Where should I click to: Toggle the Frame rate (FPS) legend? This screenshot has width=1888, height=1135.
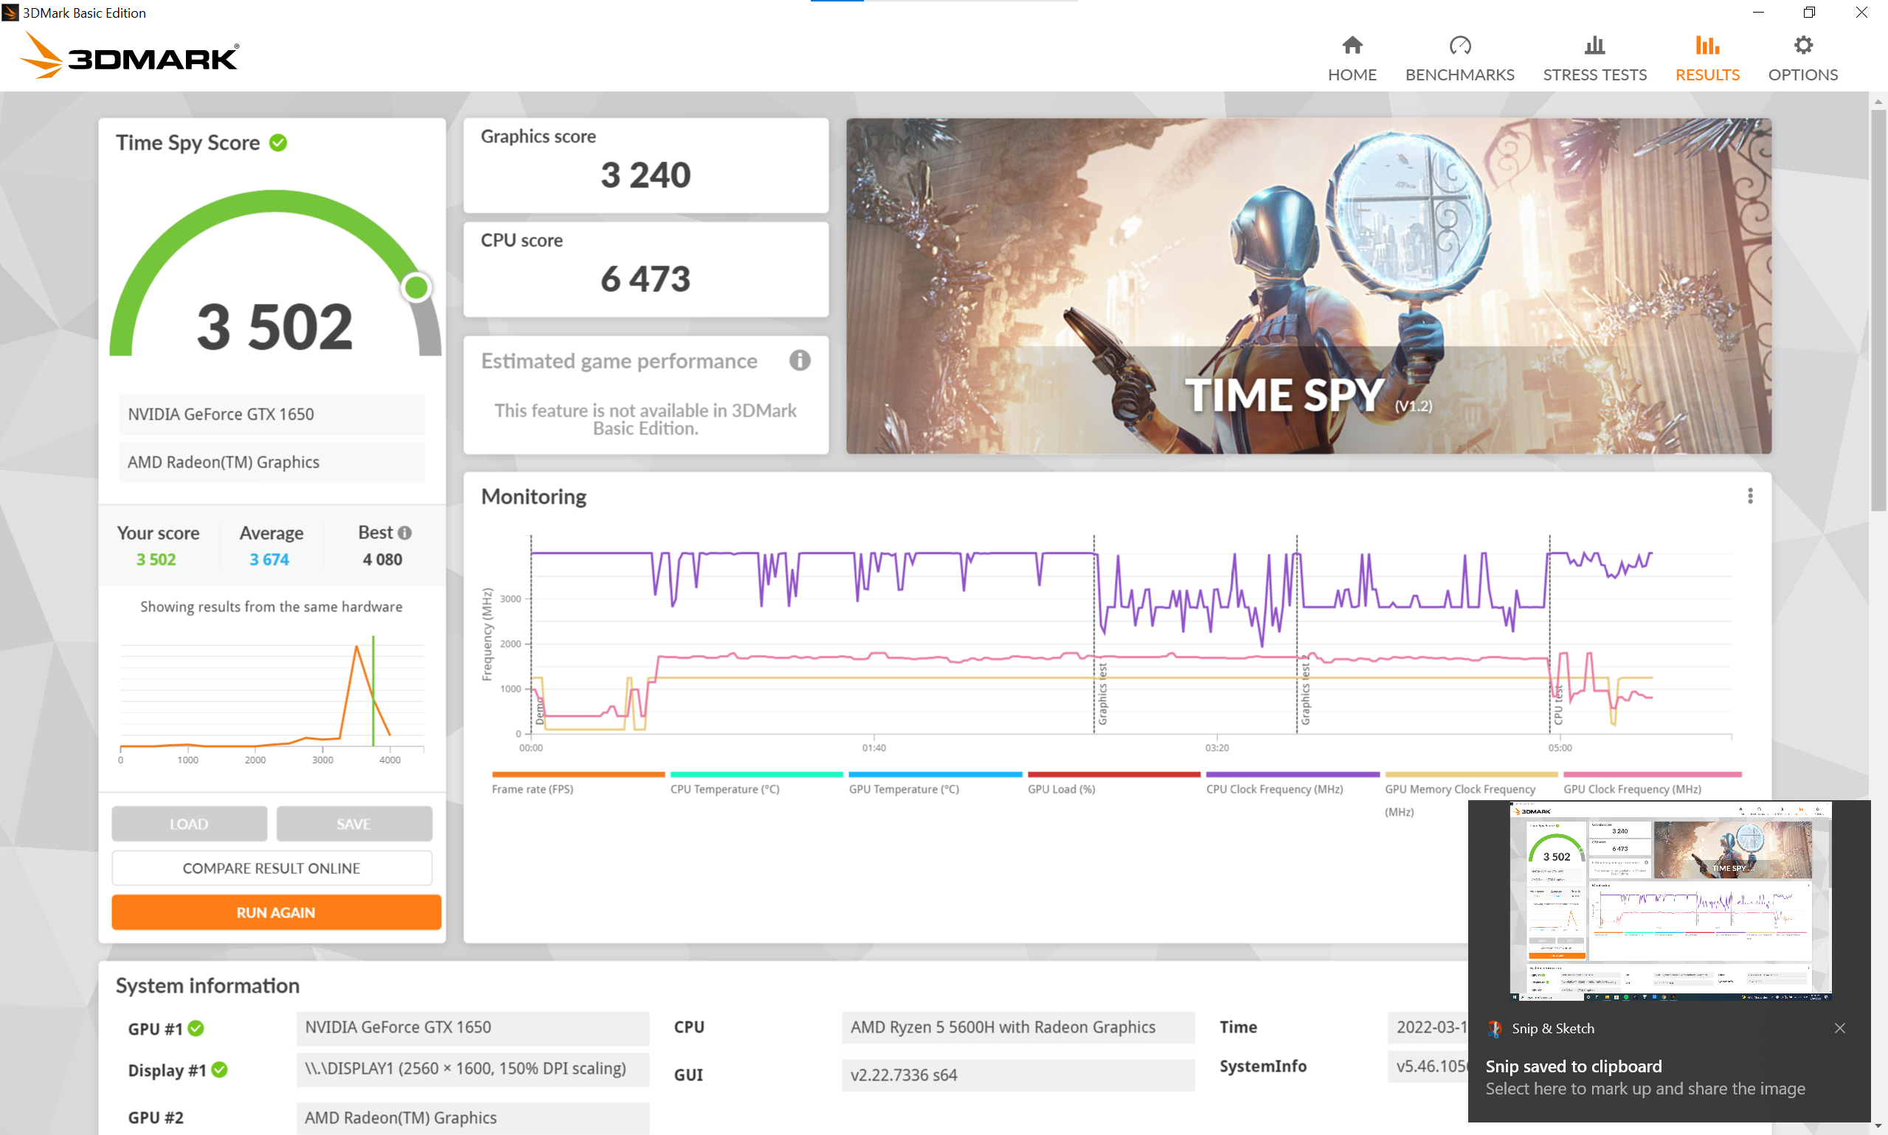[x=532, y=788]
